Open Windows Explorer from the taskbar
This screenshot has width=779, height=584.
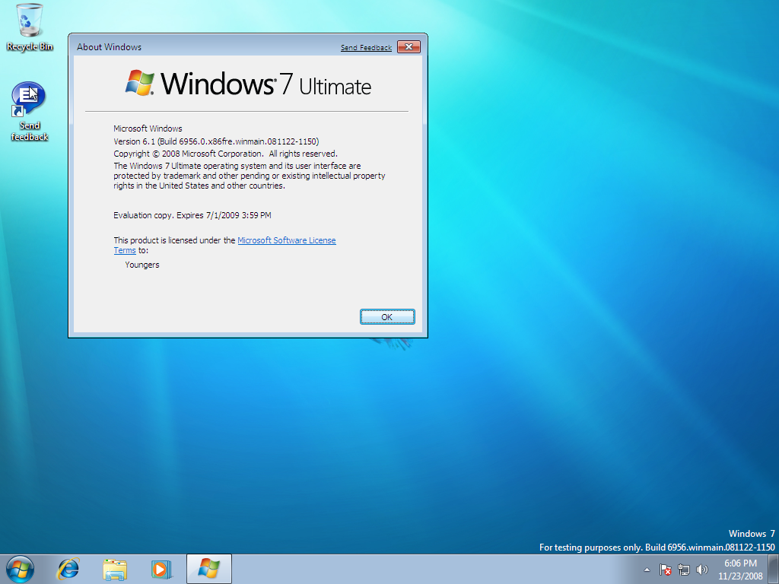tap(115, 569)
